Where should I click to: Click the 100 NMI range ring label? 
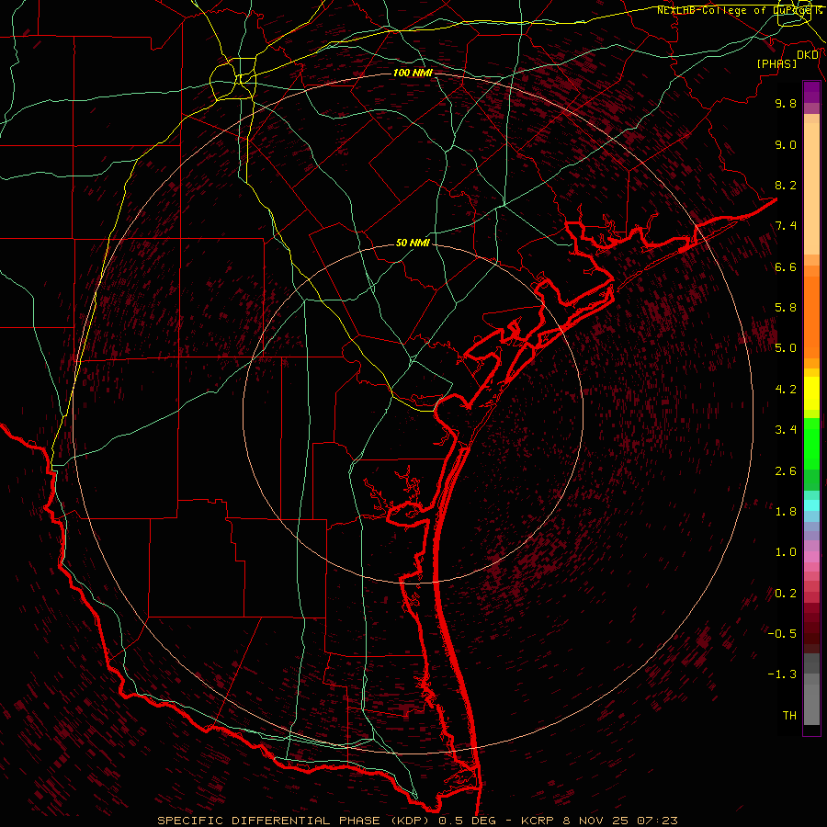[x=413, y=73]
